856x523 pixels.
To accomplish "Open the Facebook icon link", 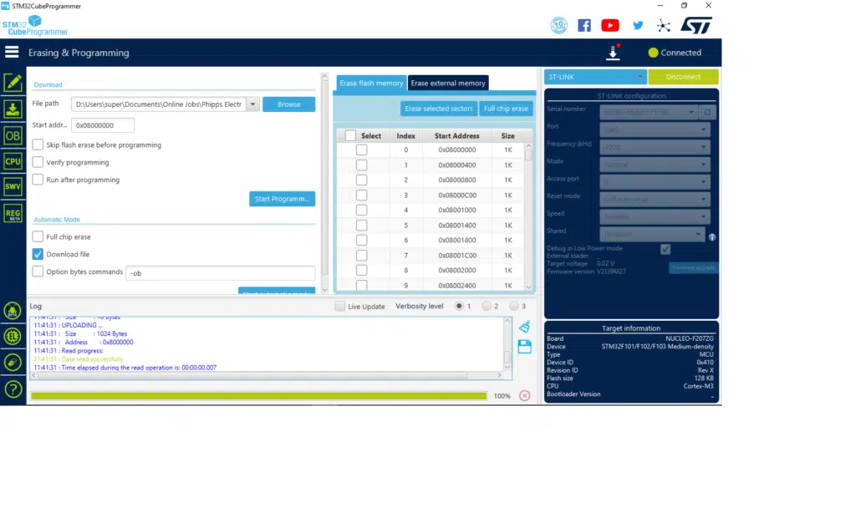I will (584, 25).
